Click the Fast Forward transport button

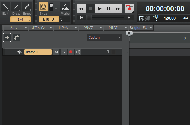coord(118,9)
